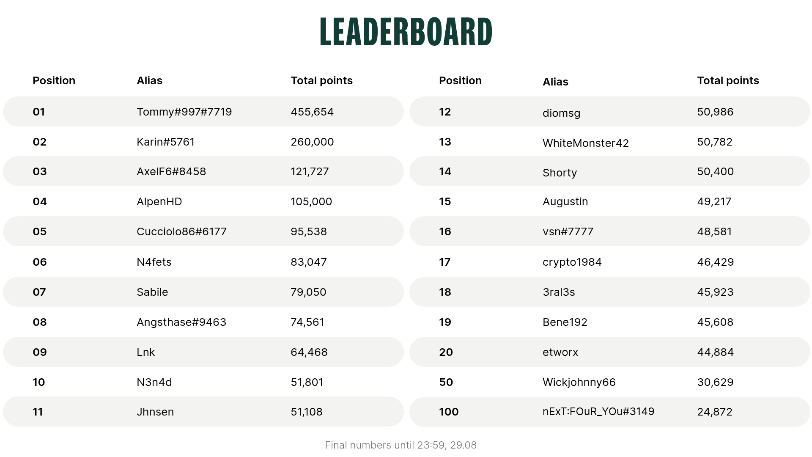The height and width of the screenshot is (457, 812).
Task: Click the N4fets alias
Action: (154, 262)
